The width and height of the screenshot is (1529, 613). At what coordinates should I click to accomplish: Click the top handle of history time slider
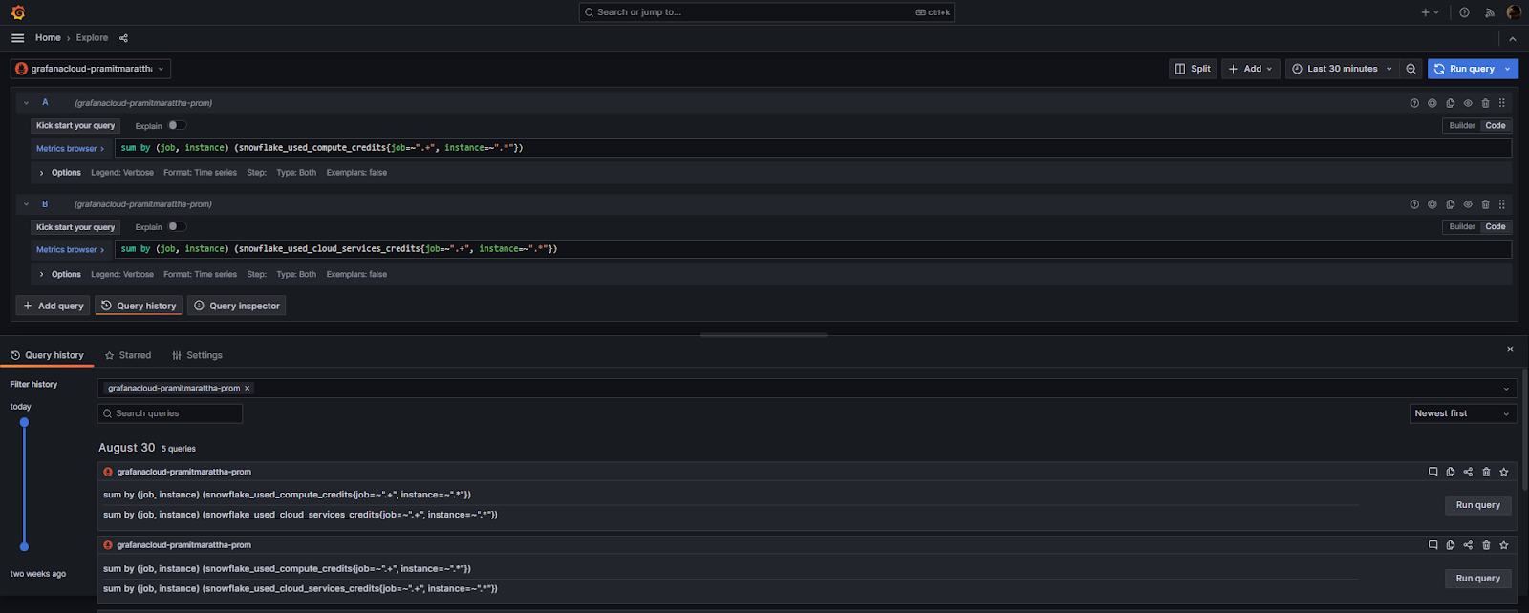[x=24, y=422]
